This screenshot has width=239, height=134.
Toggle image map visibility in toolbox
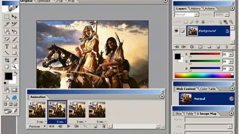[x=7, y=90]
